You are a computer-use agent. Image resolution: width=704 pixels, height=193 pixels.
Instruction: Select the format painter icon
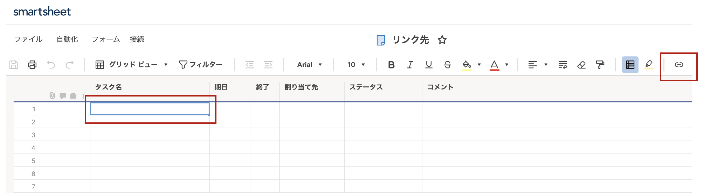point(600,65)
